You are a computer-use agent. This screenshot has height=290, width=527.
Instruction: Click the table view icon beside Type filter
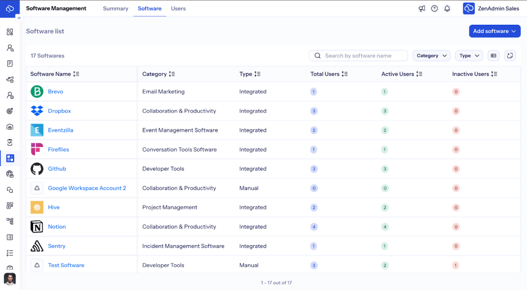[x=494, y=56]
